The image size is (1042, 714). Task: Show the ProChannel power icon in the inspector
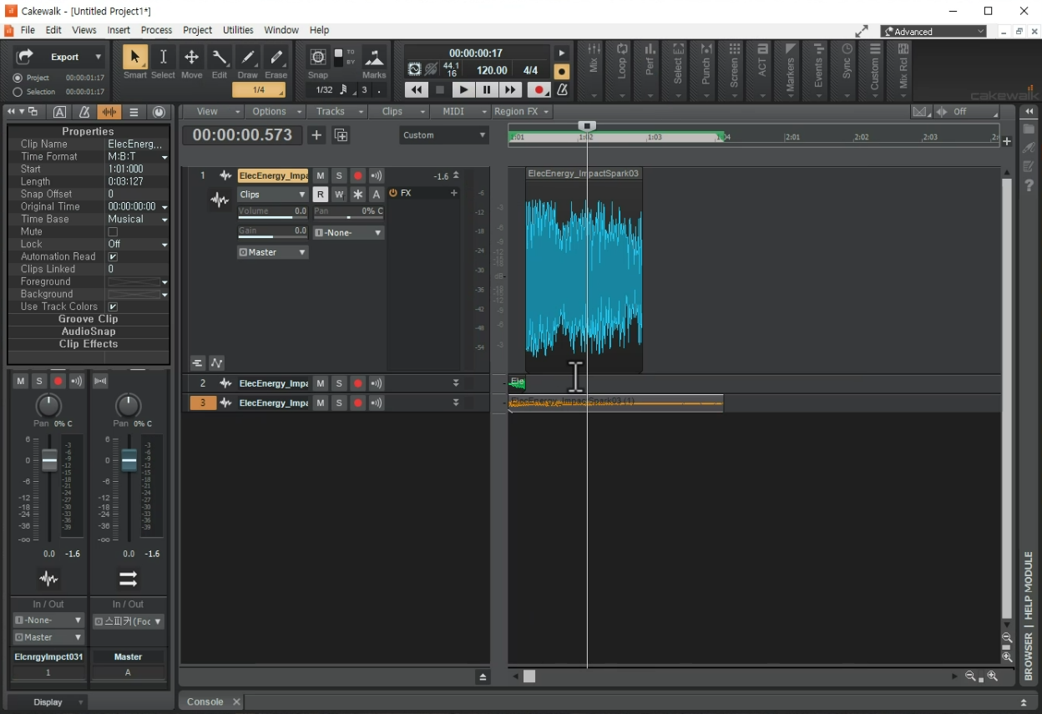pyautogui.click(x=159, y=112)
